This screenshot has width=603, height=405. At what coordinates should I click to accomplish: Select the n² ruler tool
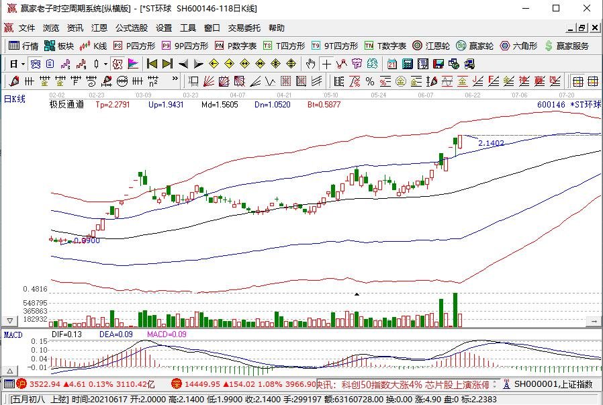pos(153,81)
